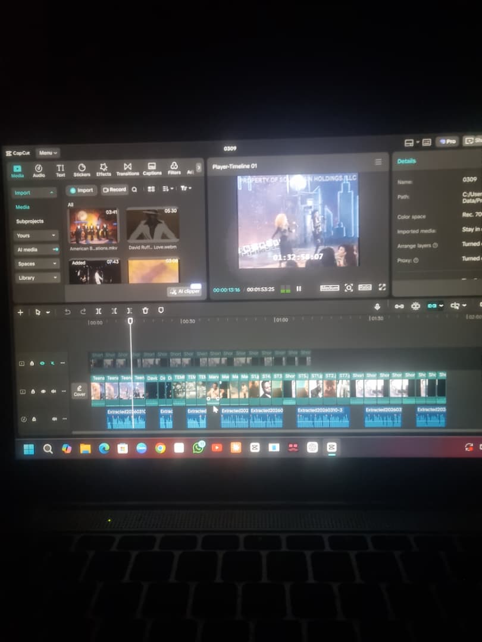Lock the audio track
The image size is (482, 642).
click(x=33, y=419)
